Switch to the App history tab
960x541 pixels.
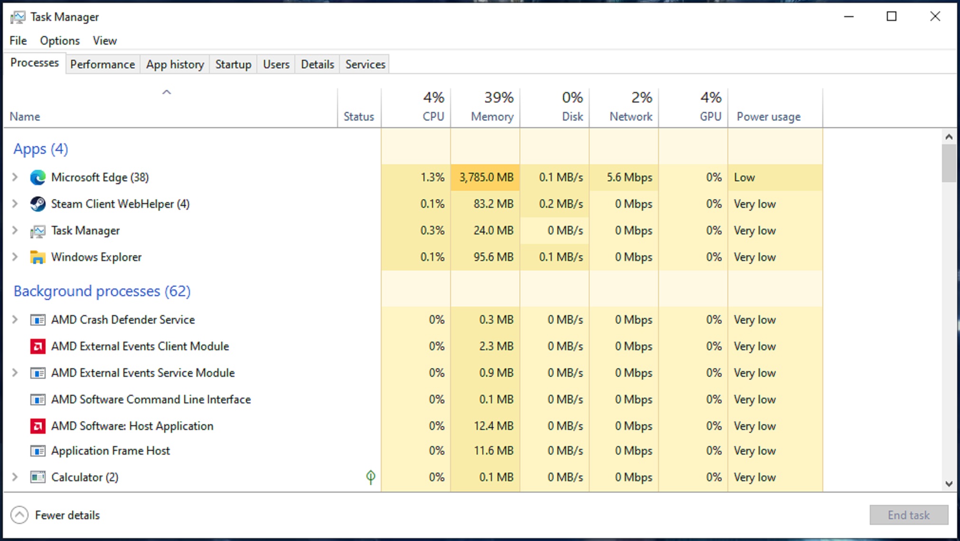[175, 65]
